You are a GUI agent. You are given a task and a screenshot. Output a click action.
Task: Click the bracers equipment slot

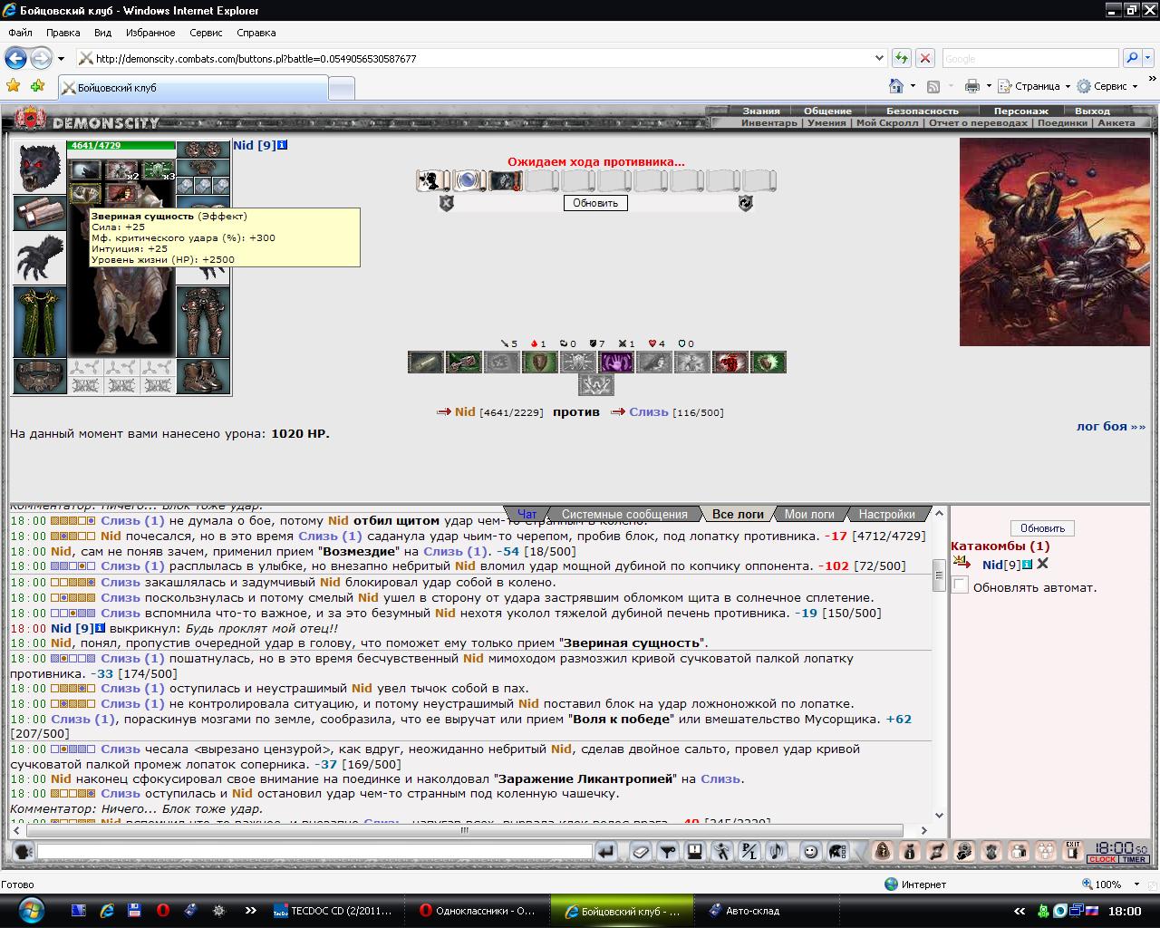pyautogui.click(x=39, y=213)
